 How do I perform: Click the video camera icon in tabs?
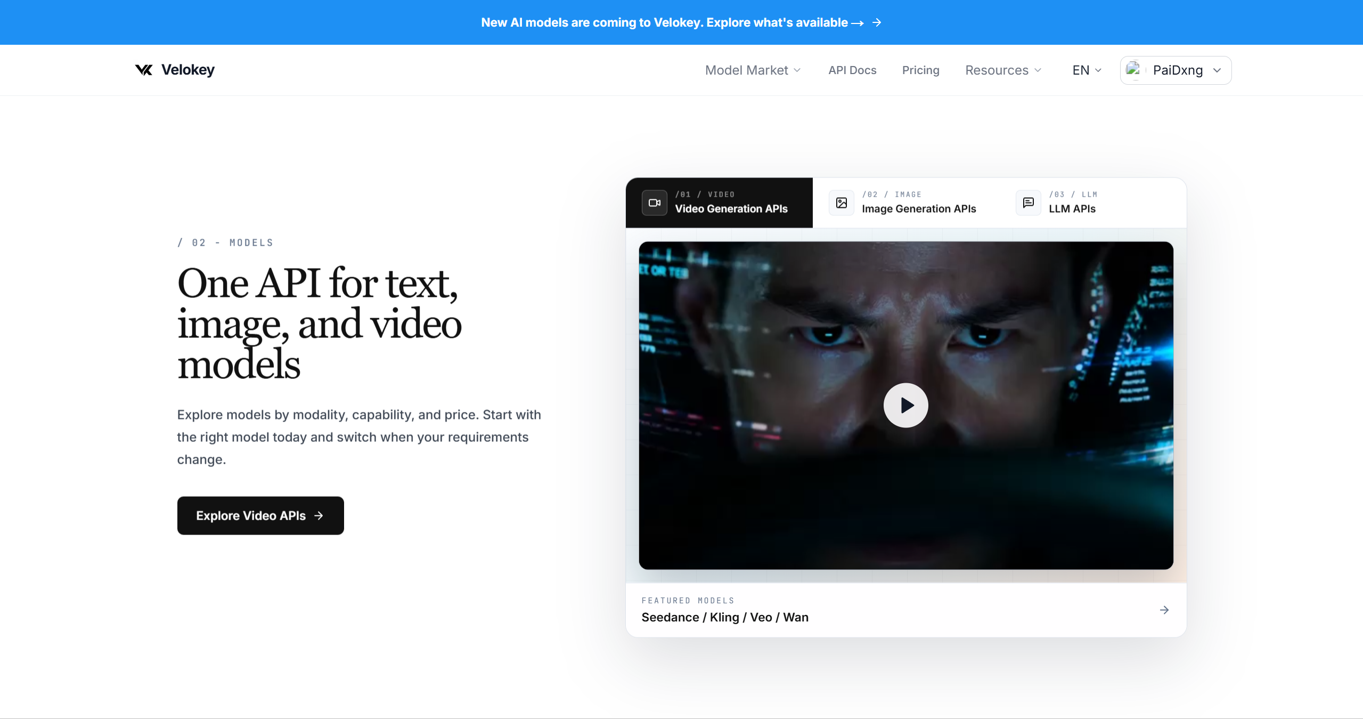655,203
